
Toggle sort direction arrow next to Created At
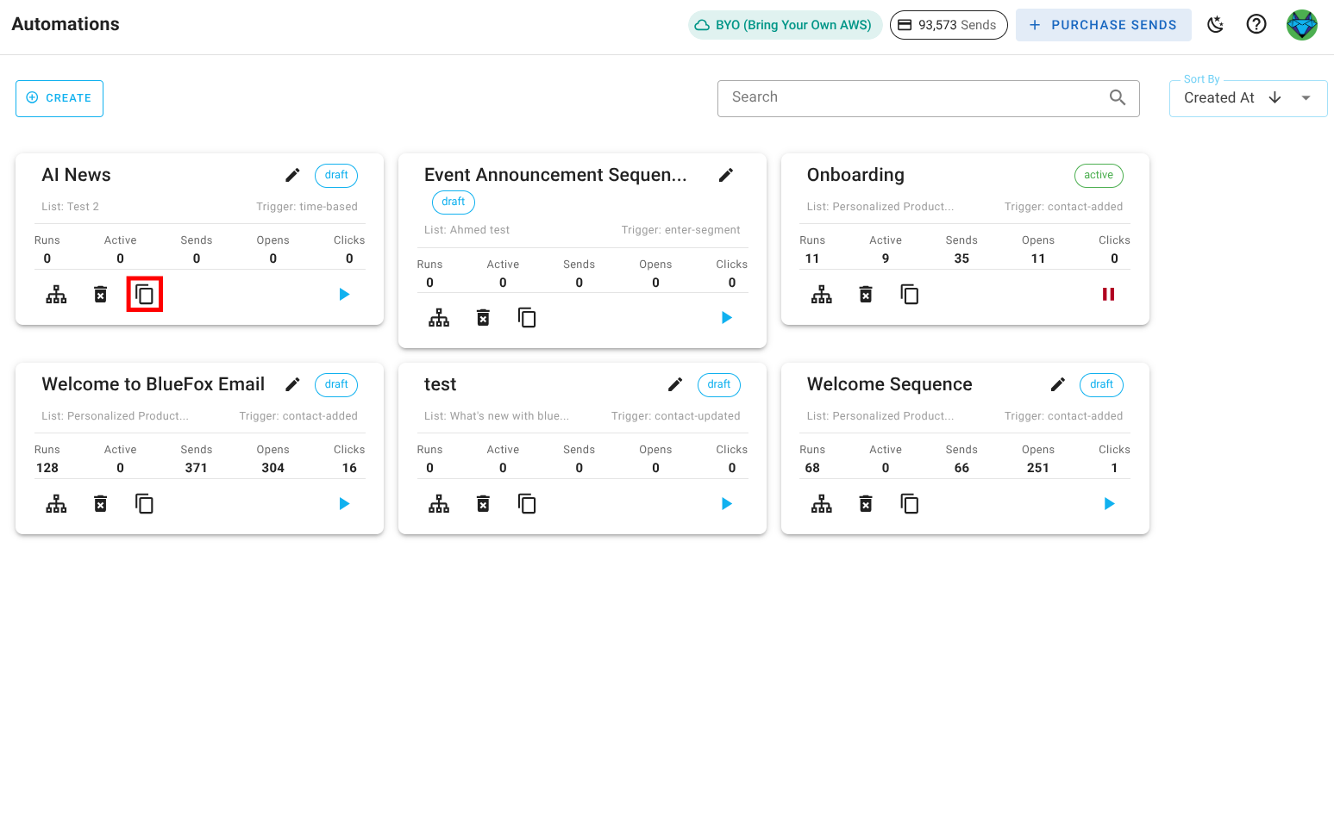point(1275,98)
